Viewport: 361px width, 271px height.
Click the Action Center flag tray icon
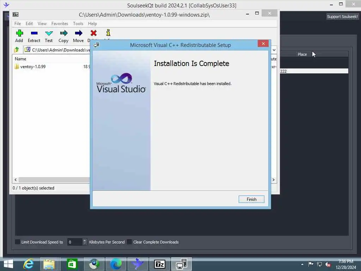coord(311,264)
